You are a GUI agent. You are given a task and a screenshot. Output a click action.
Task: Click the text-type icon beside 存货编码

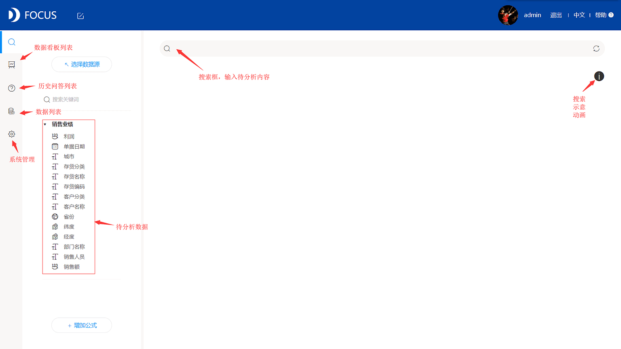[55, 187]
